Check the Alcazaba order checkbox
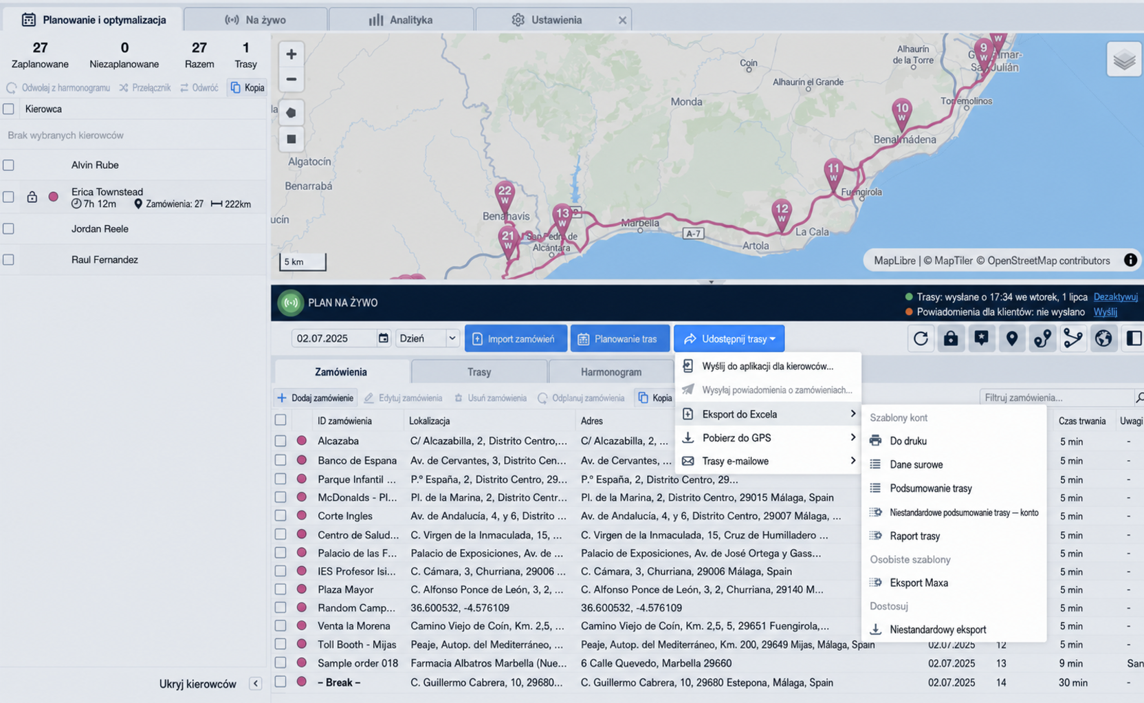Viewport: 1144px width, 703px height. [x=280, y=440]
